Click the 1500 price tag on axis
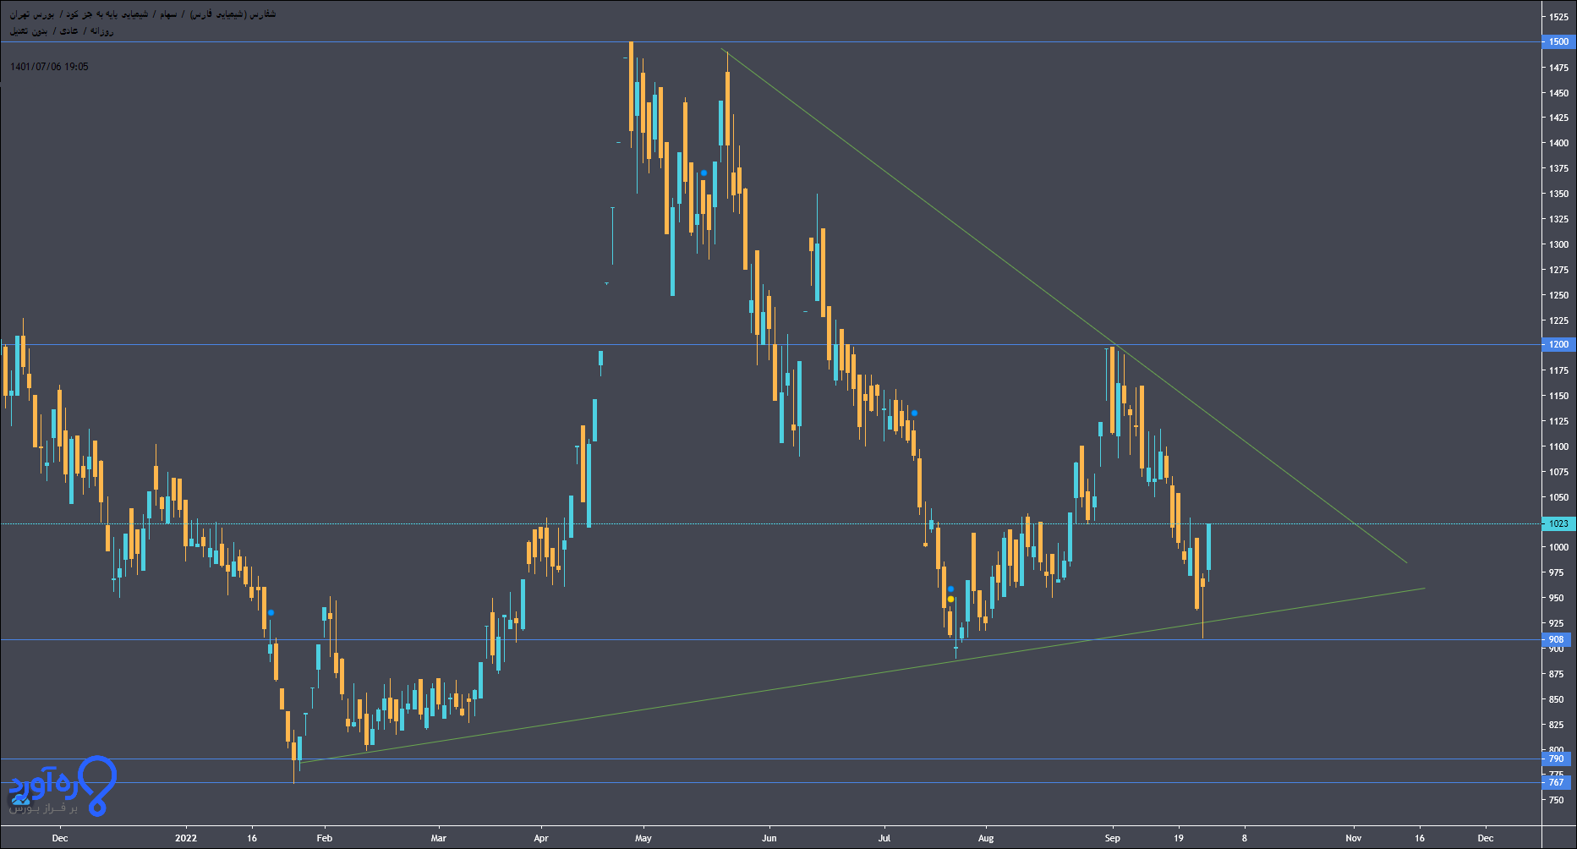 1558,41
